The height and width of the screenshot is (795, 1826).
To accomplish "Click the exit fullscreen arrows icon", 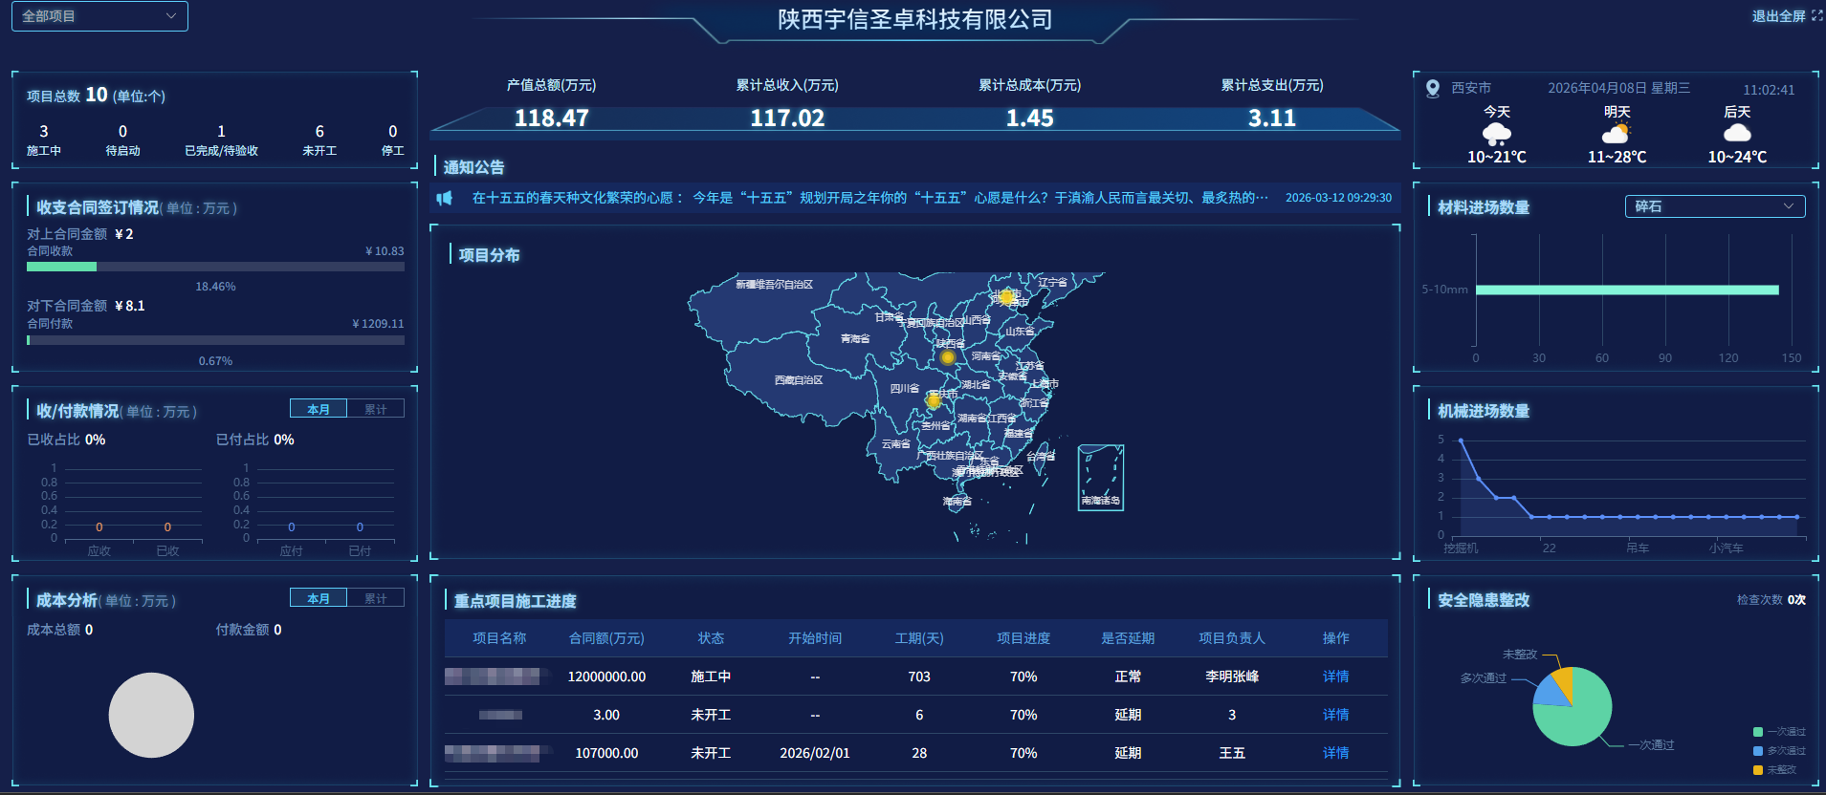I will click(x=1816, y=15).
